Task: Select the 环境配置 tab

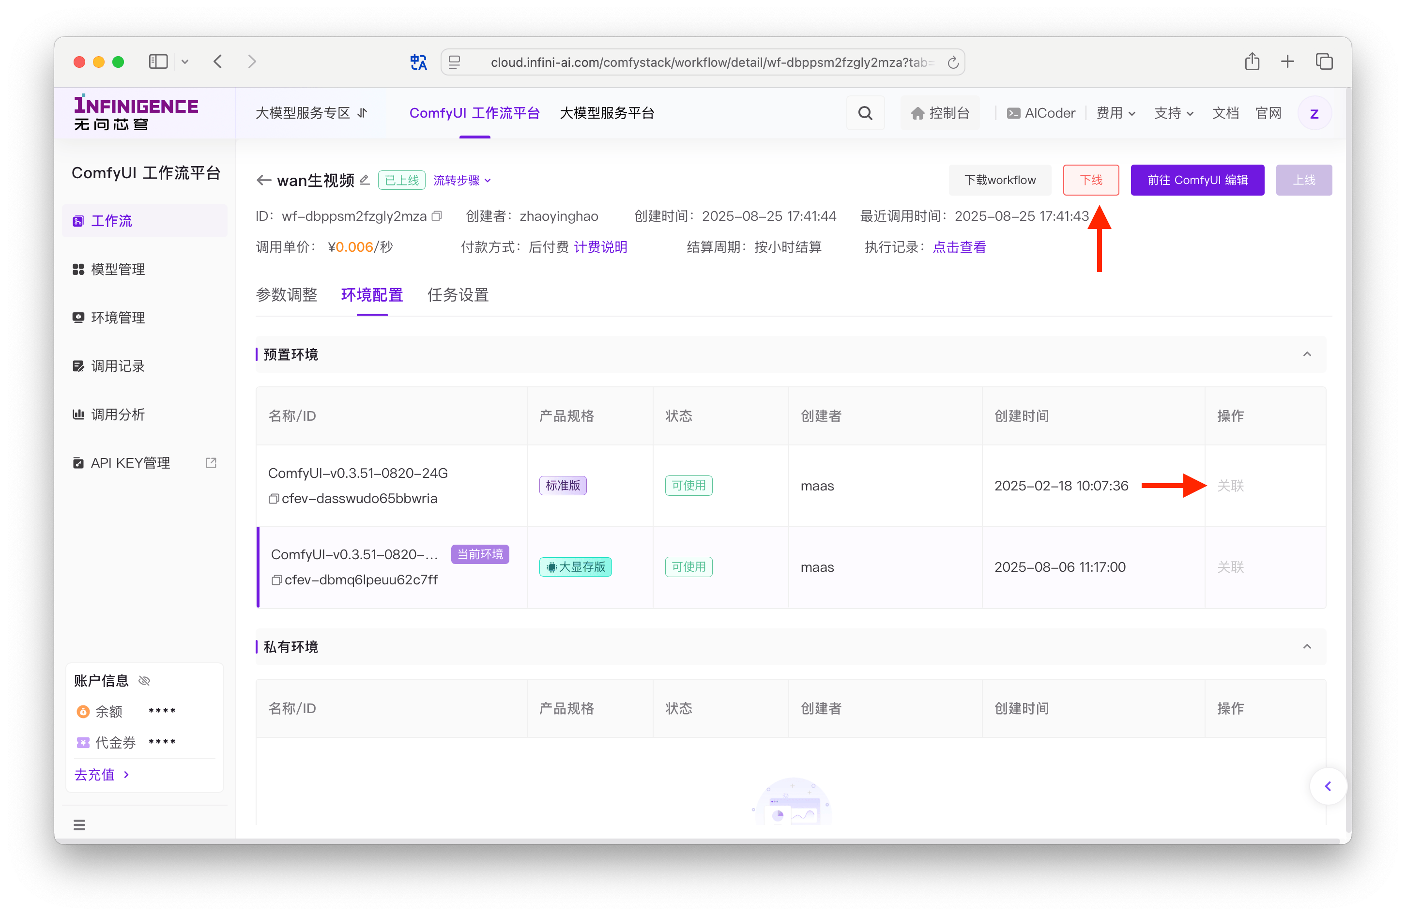Action: point(372,295)
